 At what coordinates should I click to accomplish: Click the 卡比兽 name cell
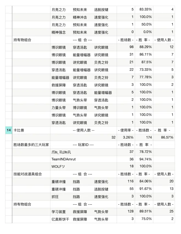(x=19, y=130)
